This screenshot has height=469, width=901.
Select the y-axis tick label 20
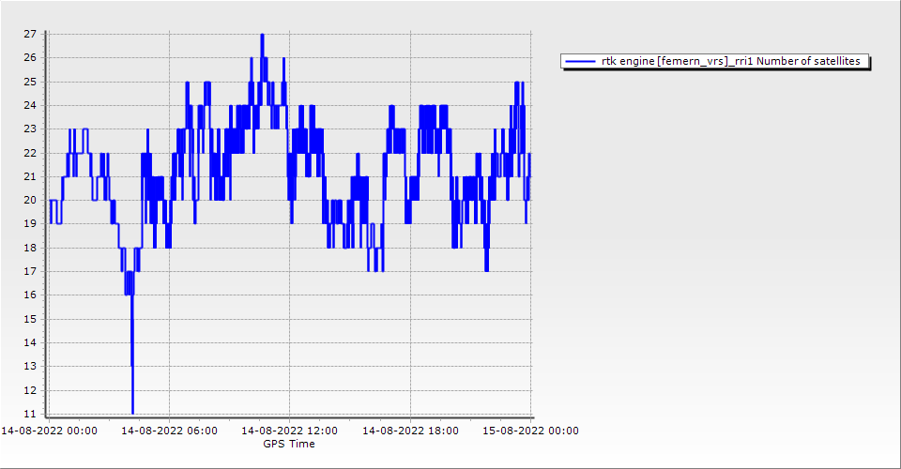click(30, 200)
